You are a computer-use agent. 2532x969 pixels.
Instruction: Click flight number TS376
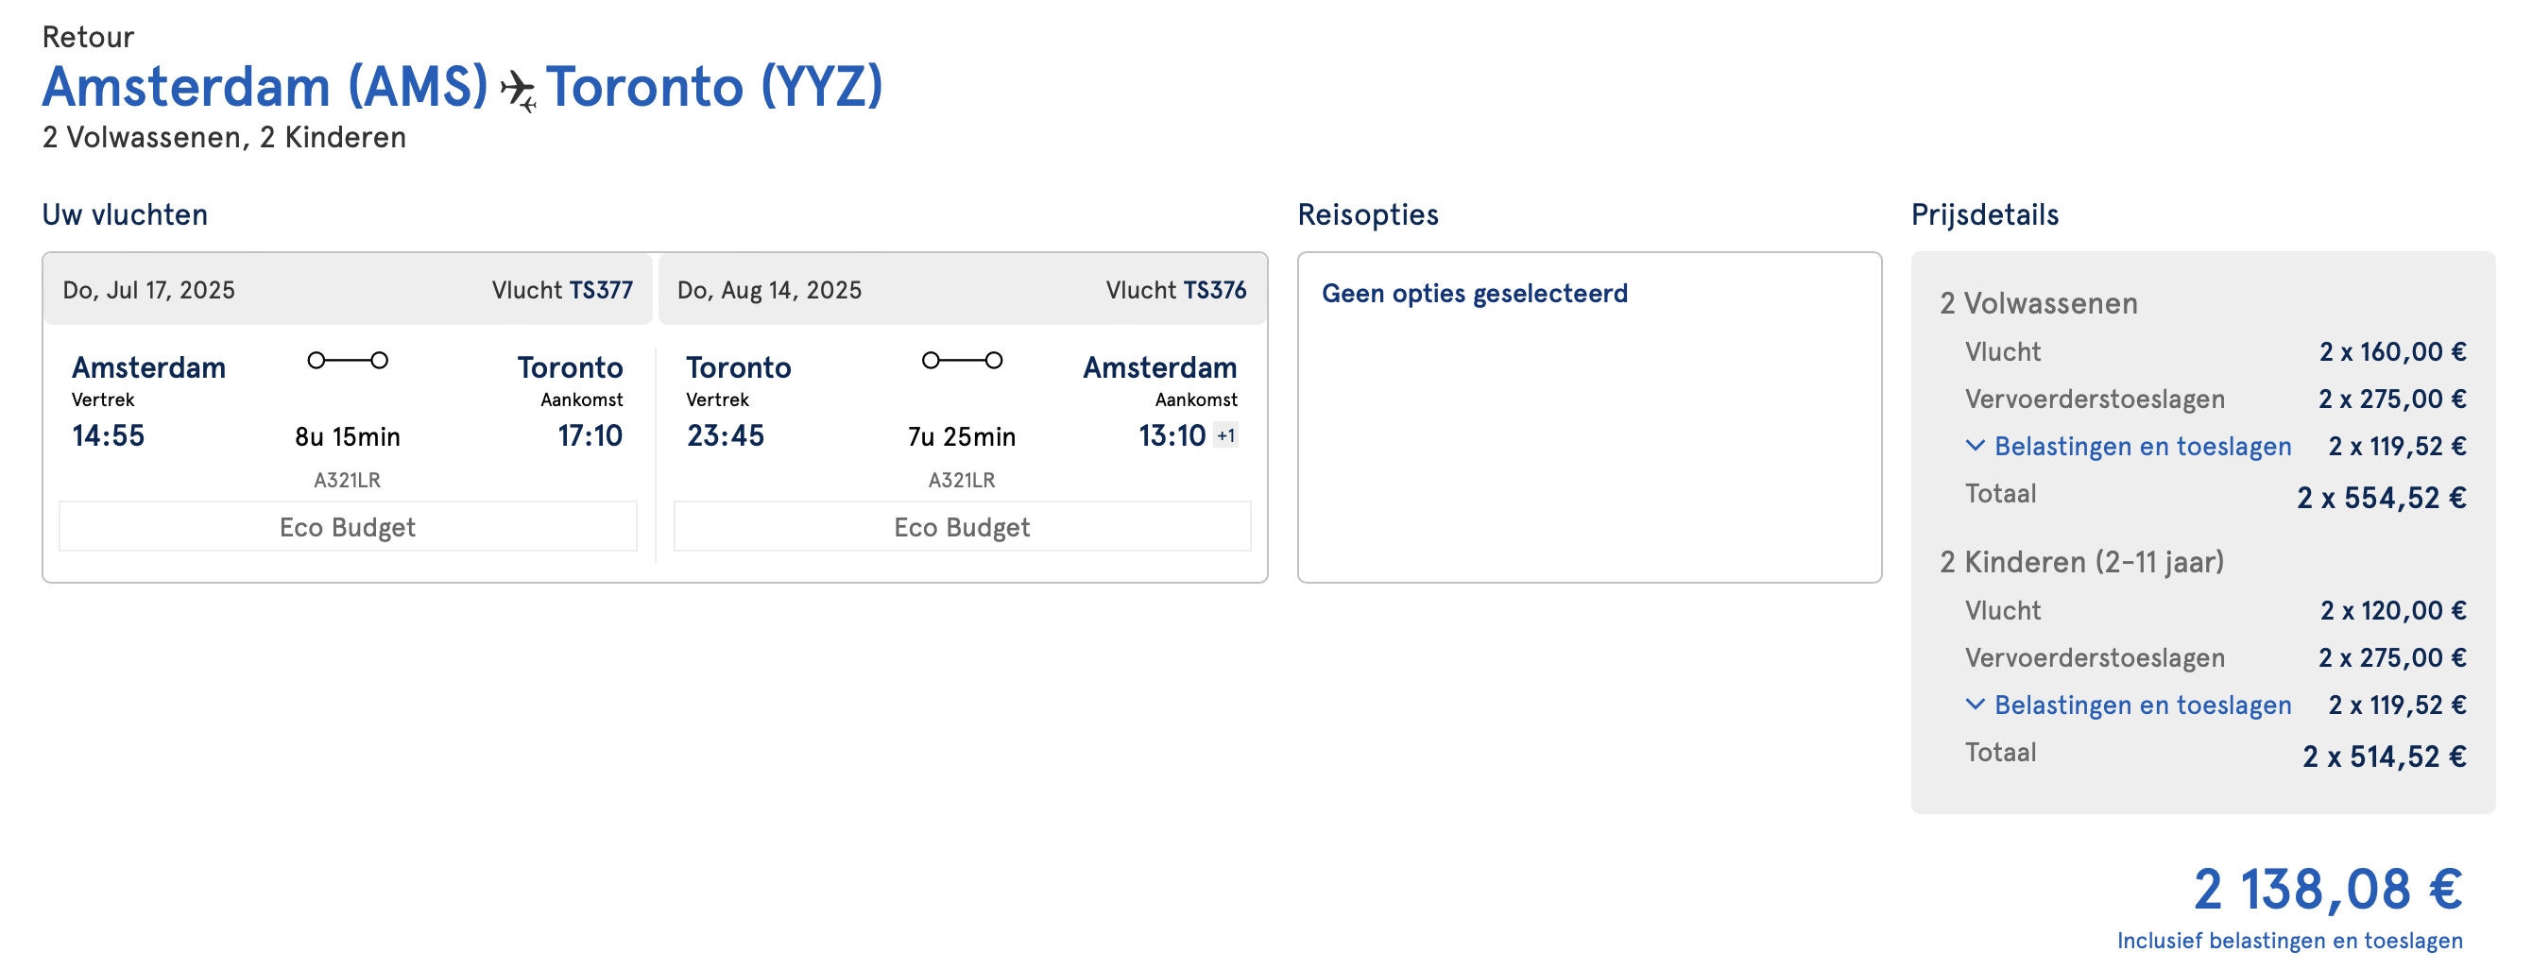coord(1214,290)
